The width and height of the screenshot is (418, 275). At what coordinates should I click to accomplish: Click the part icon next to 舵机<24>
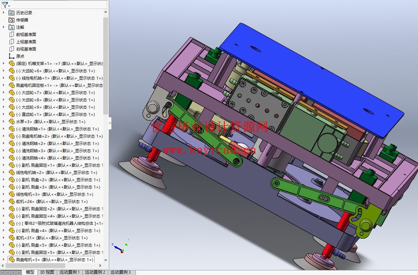[11, 201]
